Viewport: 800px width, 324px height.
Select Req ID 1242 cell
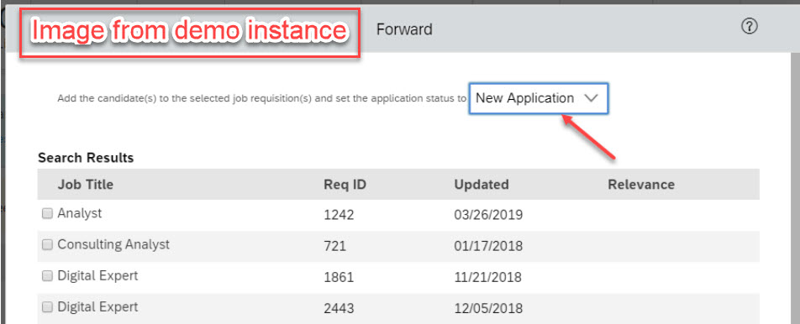(339, 215)
